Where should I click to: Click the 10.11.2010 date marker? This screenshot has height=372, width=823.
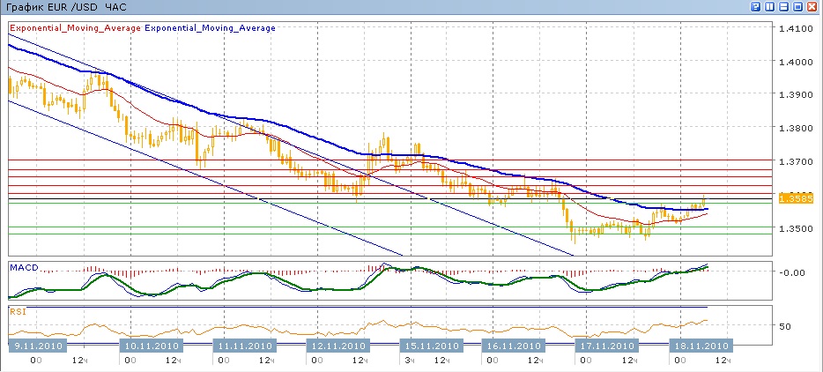[x=153, y=346]
